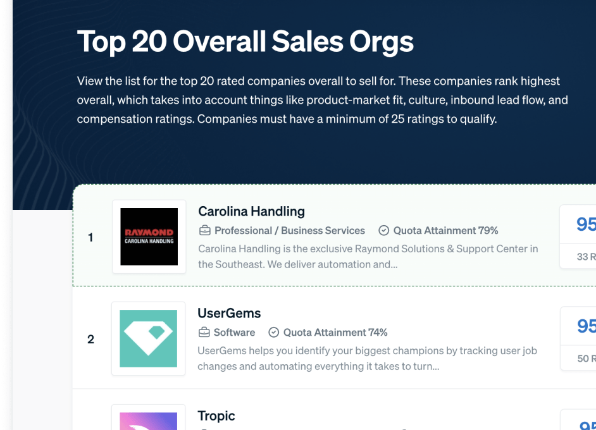Select the Professional / Business Services category label
596x430 pixels.
(290, 231)
